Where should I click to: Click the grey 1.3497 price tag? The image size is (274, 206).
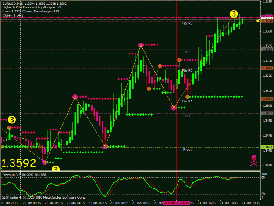click(x=267, y=113)
